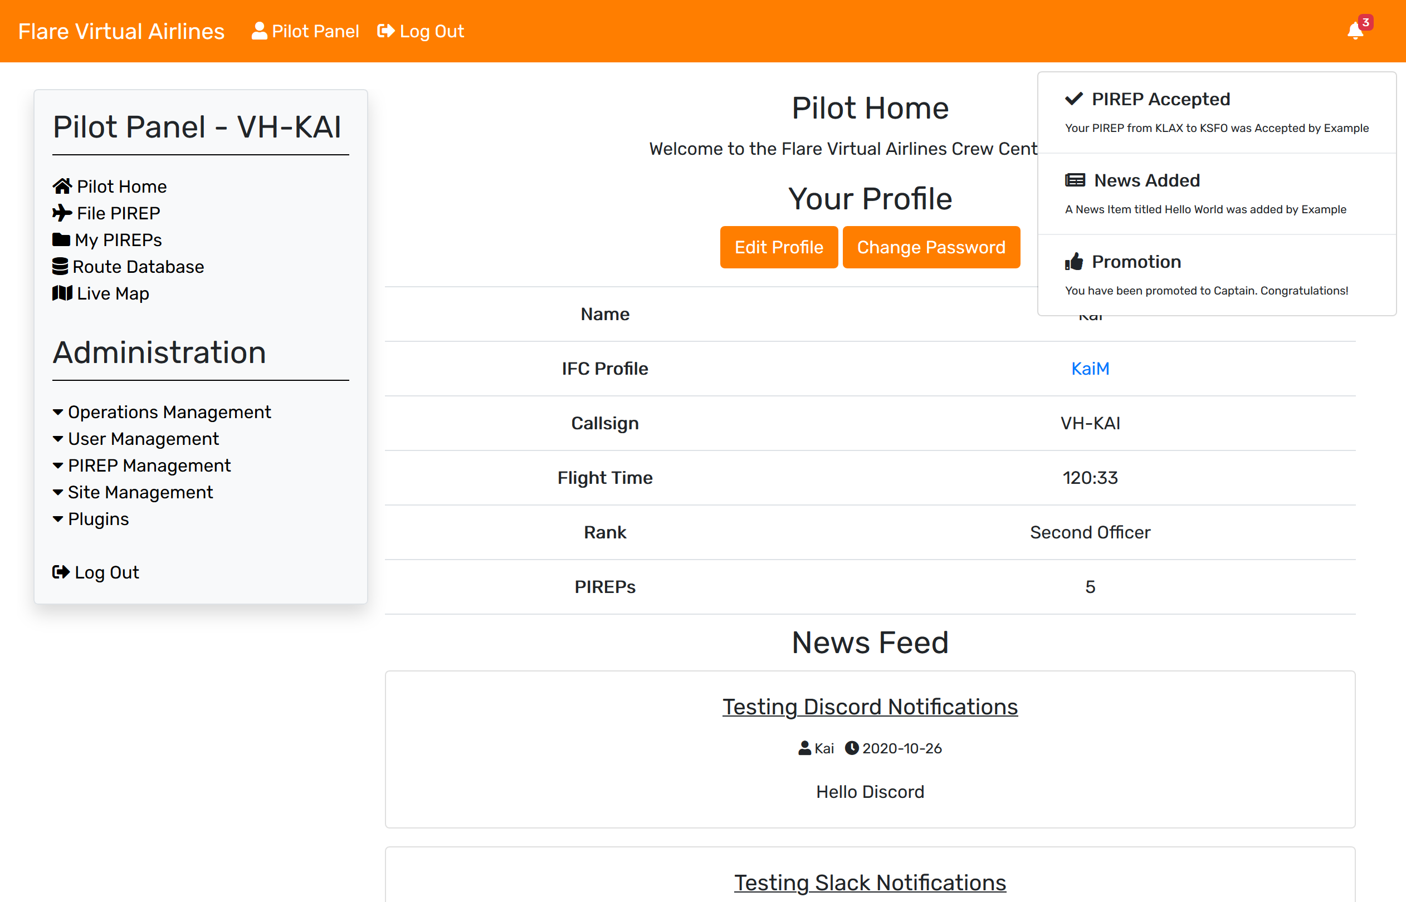
Task: Open Pilot Panel in top navbar
Action: click(305, 31)
